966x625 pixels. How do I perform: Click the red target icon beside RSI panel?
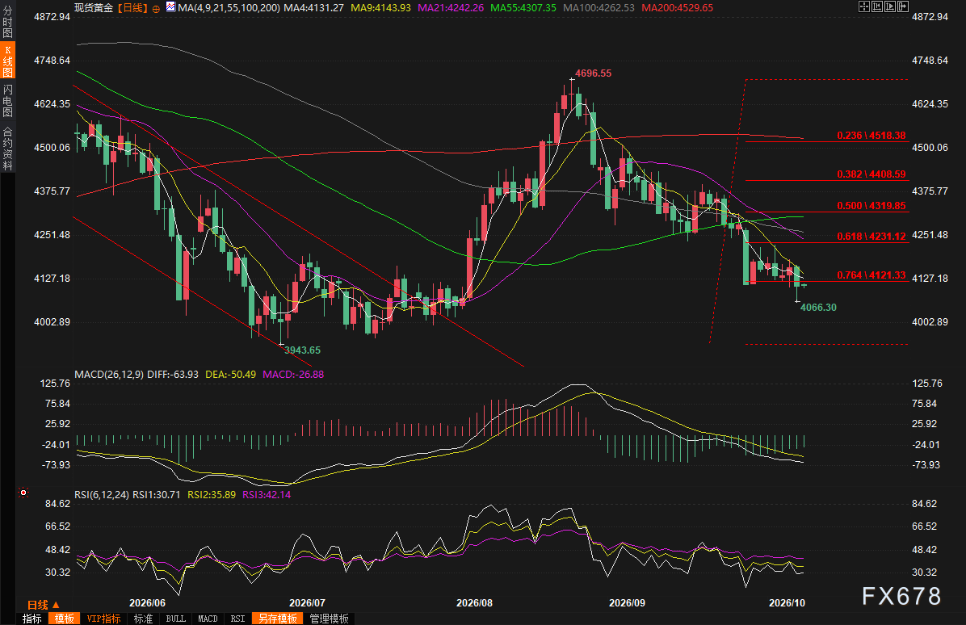pos(23,493)
